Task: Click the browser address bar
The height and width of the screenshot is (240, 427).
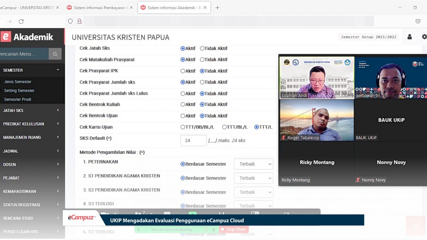Action: pos(229,21)
